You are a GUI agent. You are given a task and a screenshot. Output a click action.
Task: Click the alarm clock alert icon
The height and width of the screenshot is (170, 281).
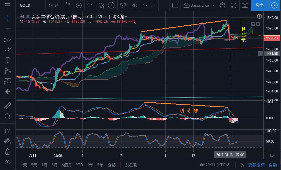(123, 5)
